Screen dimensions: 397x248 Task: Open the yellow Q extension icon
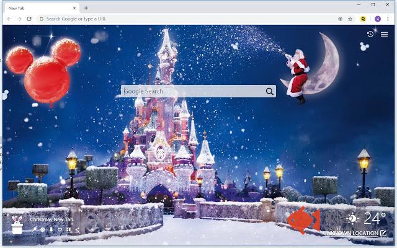363,19
